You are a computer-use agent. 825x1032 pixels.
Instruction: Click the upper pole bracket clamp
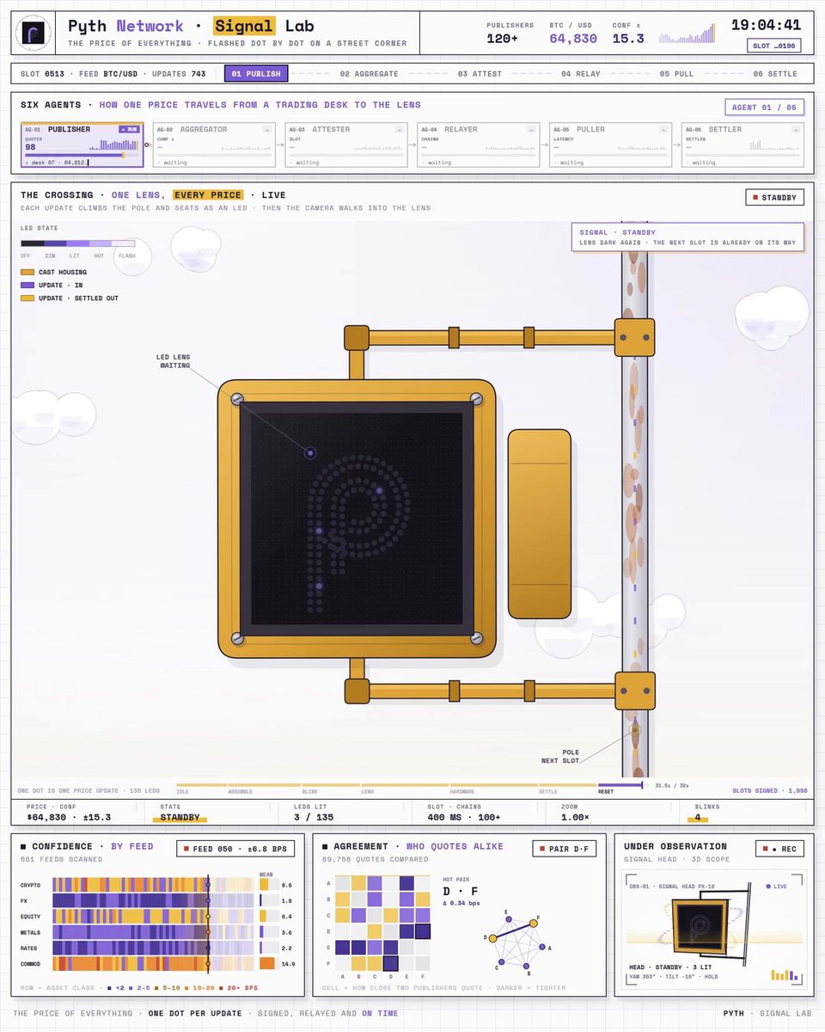(634, 337)
